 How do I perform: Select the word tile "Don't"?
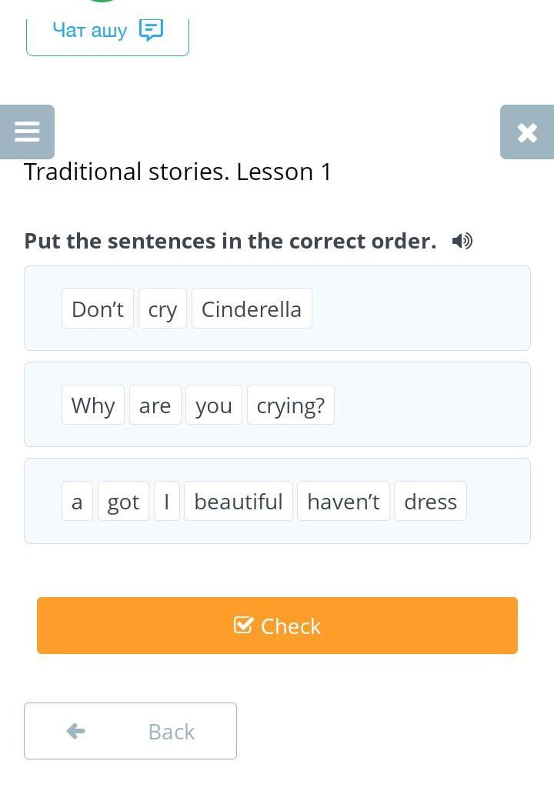(x=98, y=309)
